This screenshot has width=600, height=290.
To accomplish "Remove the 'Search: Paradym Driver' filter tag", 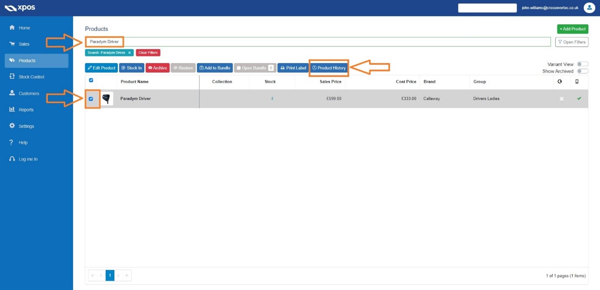I will pyautogui.click(x=129, y=53).
